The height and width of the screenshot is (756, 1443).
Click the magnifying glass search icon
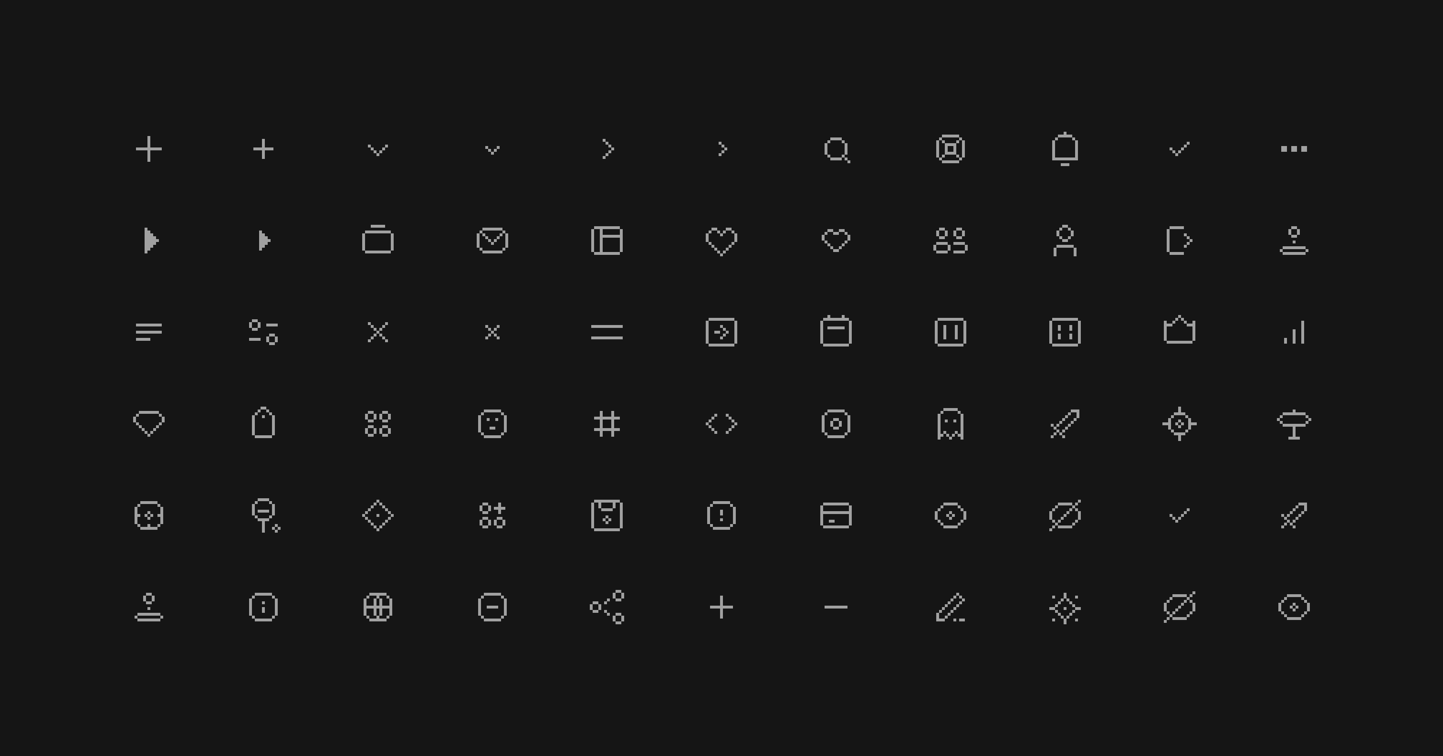click(837, 150)
